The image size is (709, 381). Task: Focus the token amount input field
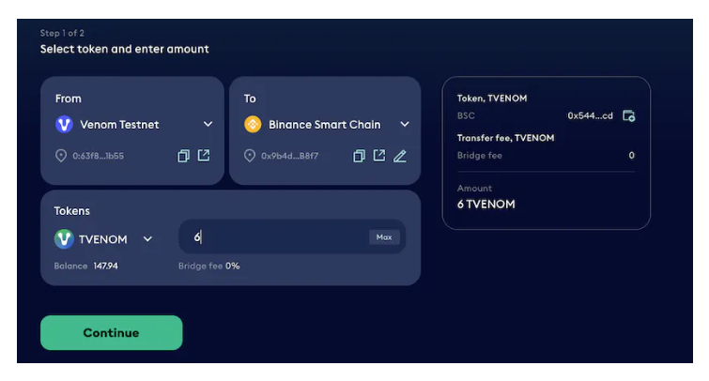[x=292, y=236]
